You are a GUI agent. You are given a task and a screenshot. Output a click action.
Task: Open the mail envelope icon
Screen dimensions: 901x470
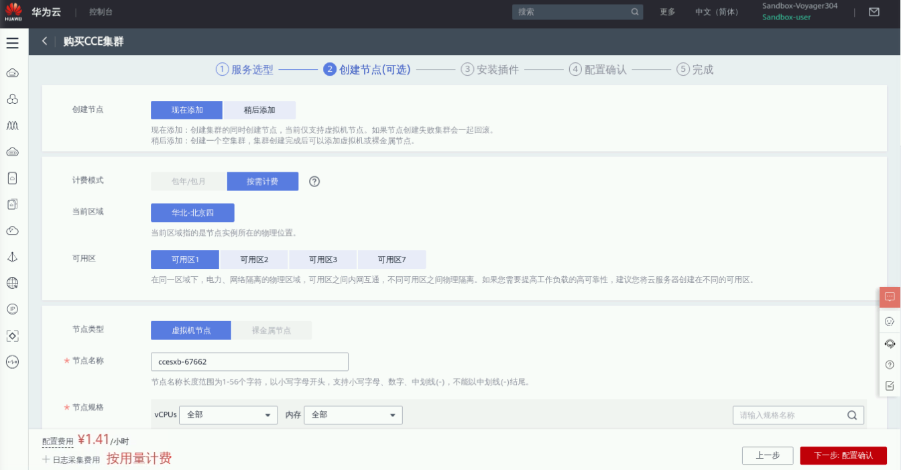pyautogui.click(x=874, y=12)
